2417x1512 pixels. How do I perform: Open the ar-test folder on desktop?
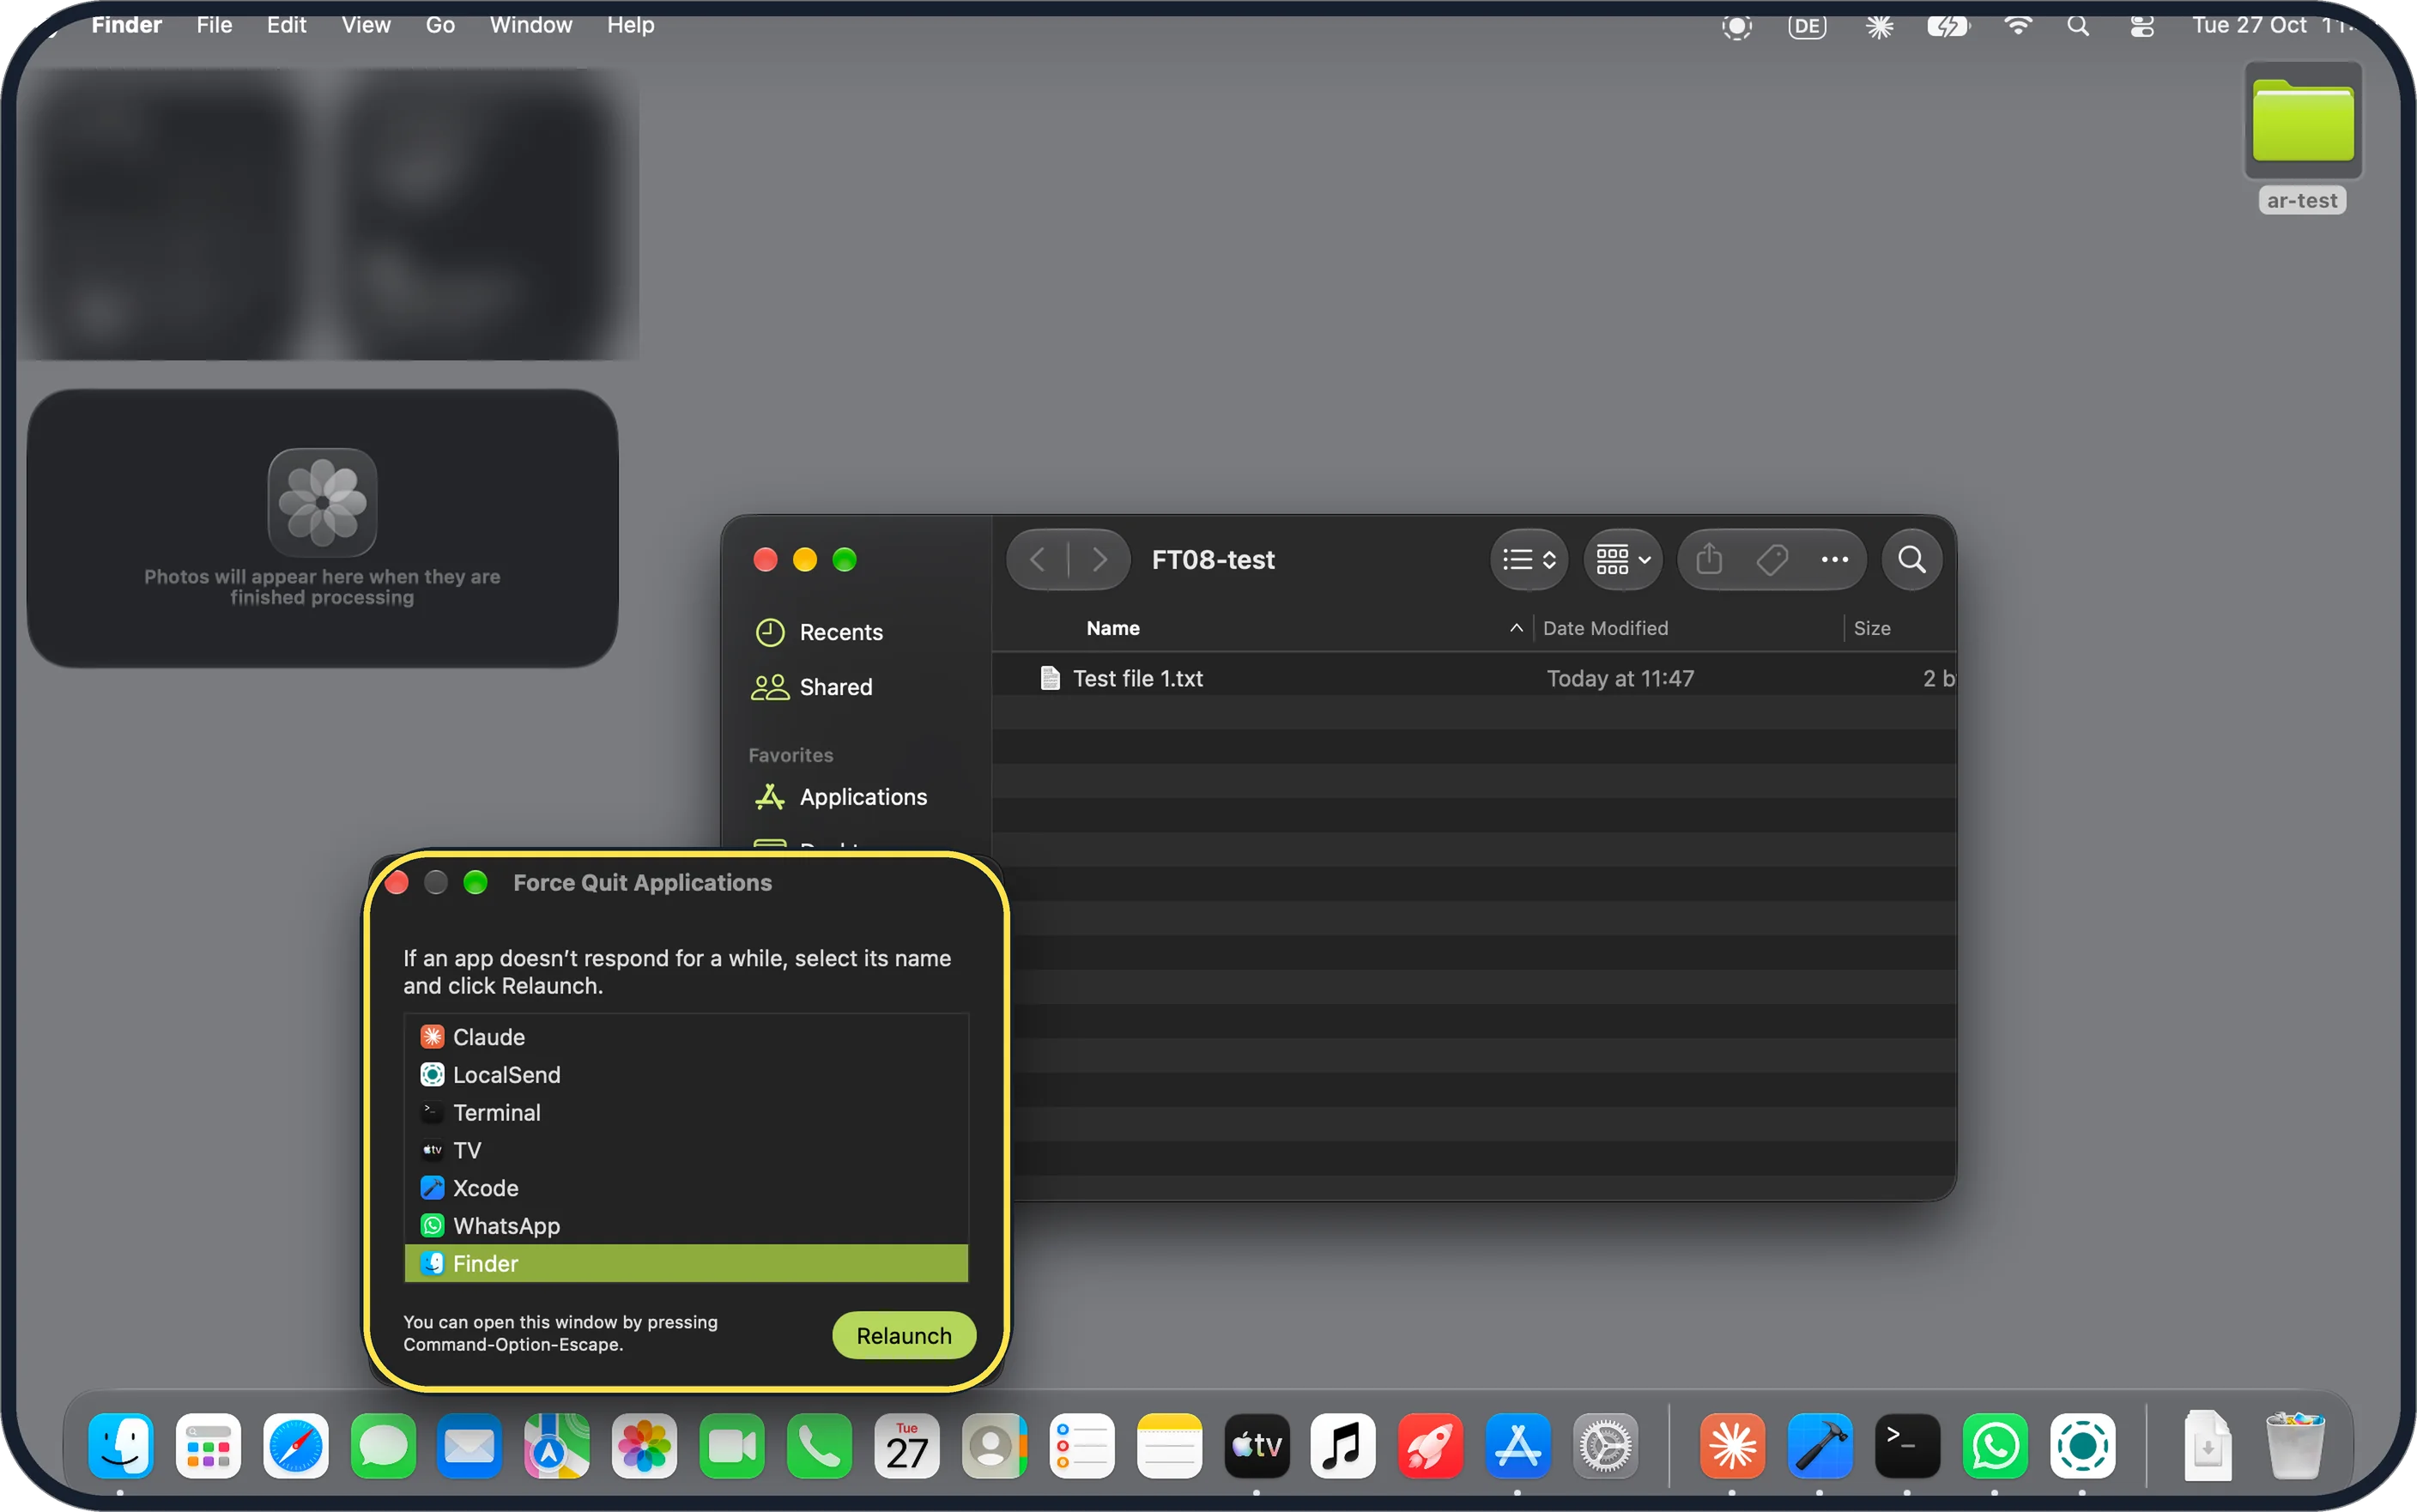(2302, 137)
